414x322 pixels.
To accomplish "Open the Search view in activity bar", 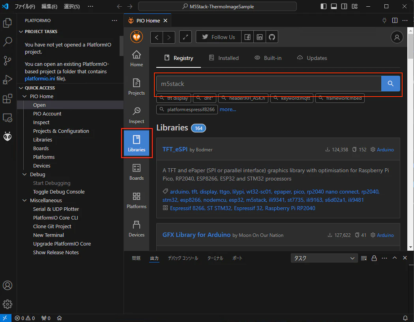I will tap(7, 41).
